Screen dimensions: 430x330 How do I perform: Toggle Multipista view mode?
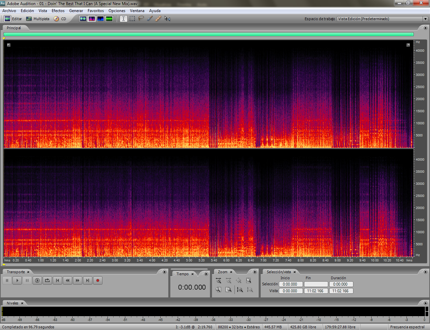[x=38, y=19]
